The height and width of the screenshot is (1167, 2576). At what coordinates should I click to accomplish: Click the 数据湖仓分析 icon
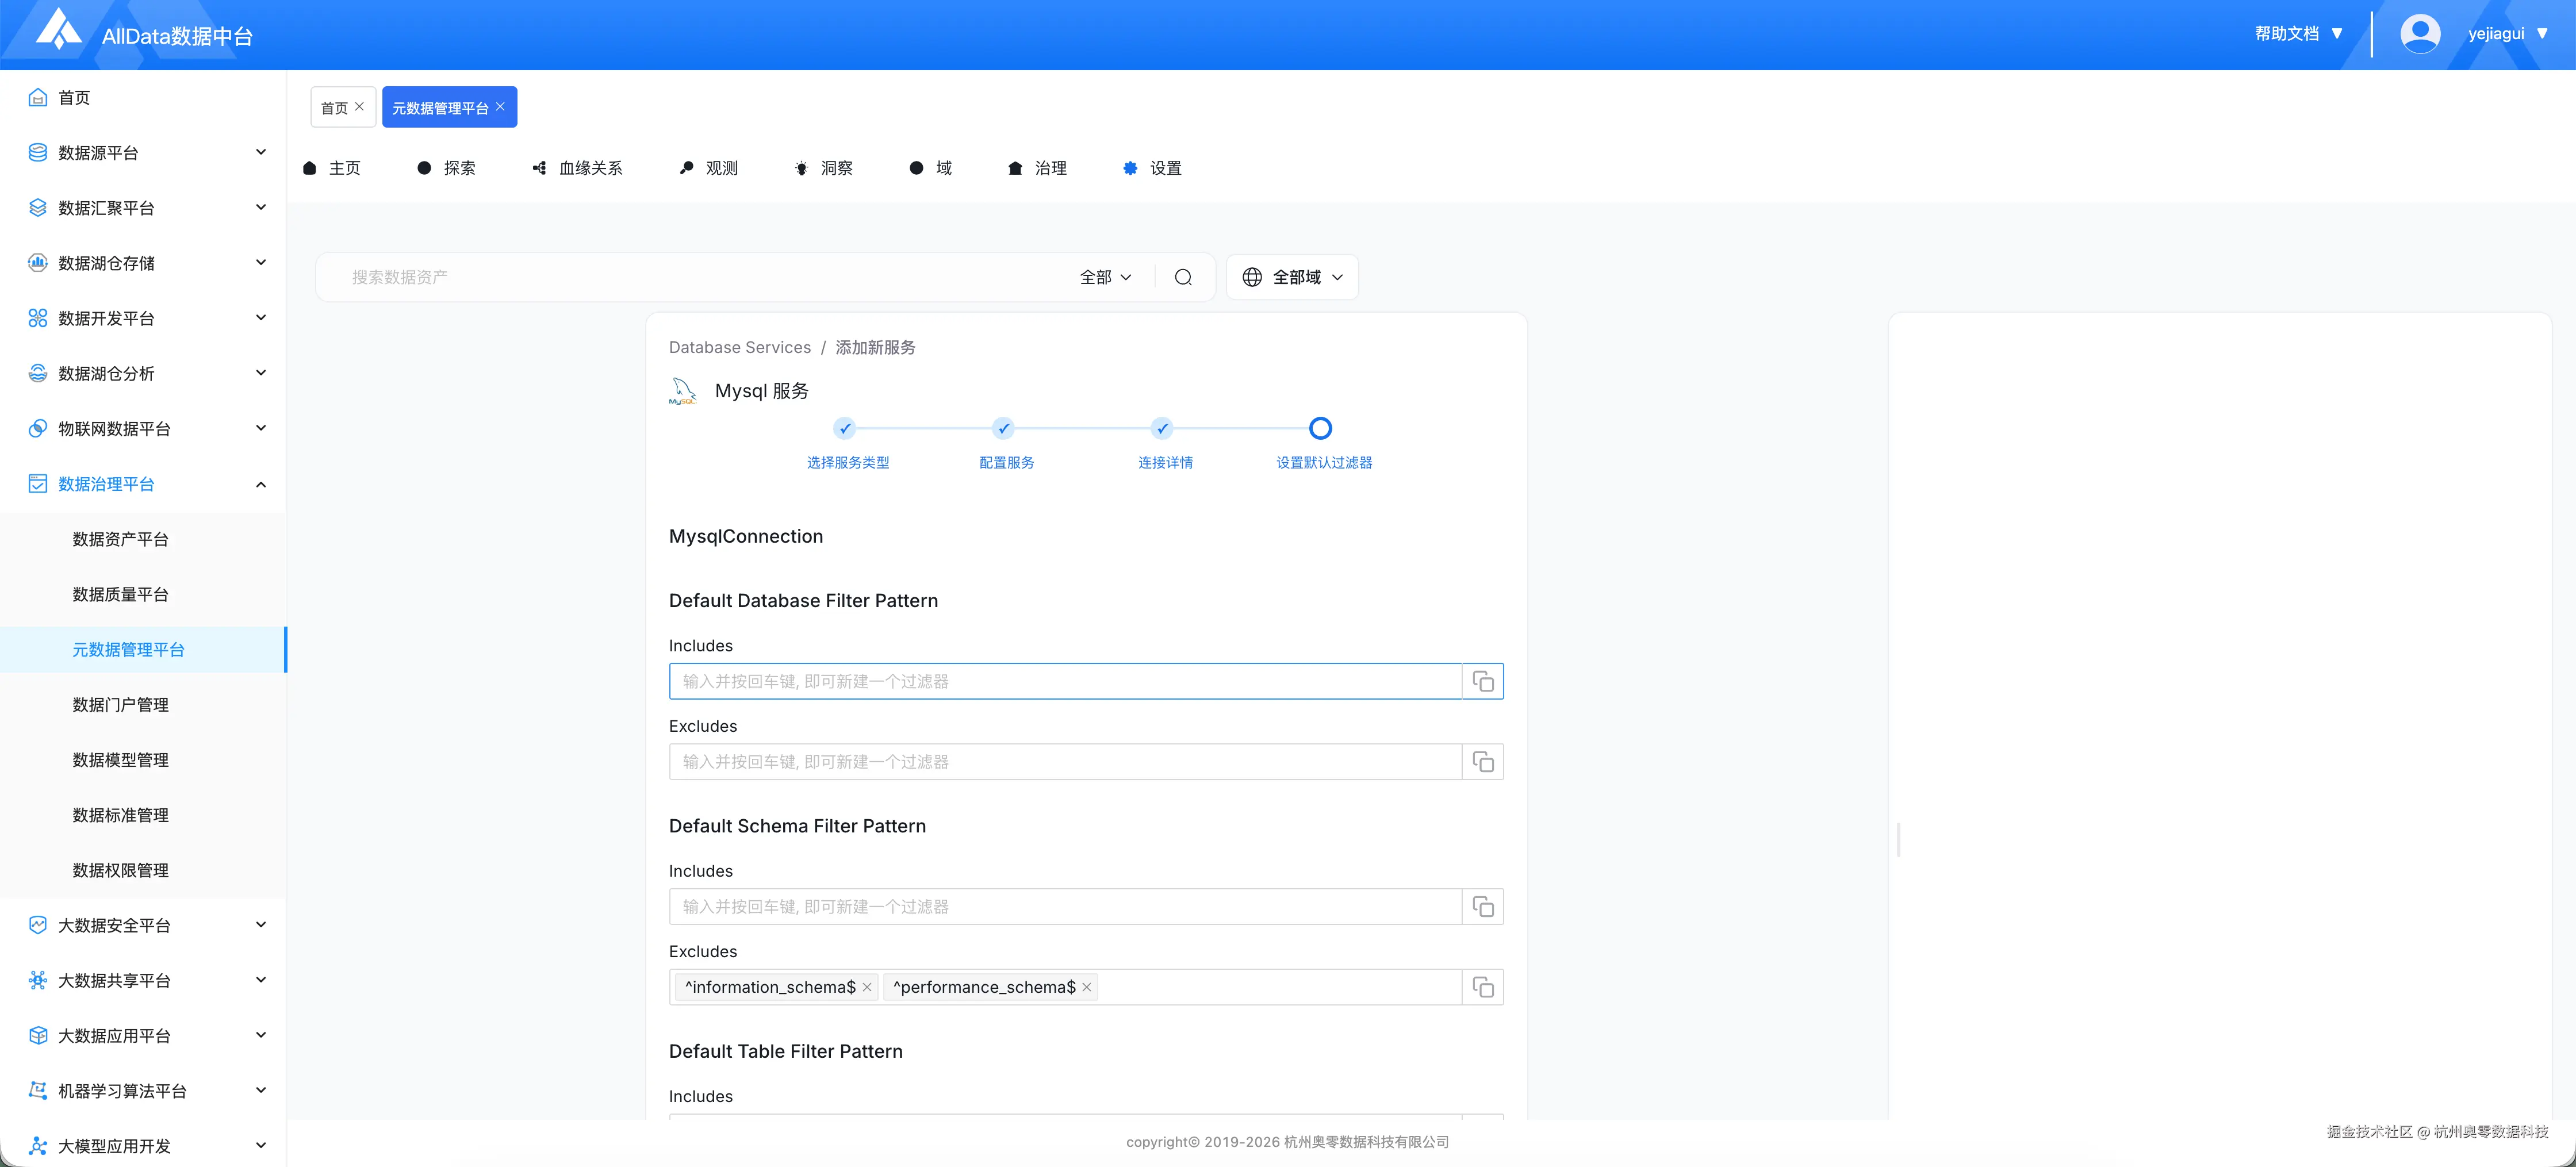[x=38, y=373]
